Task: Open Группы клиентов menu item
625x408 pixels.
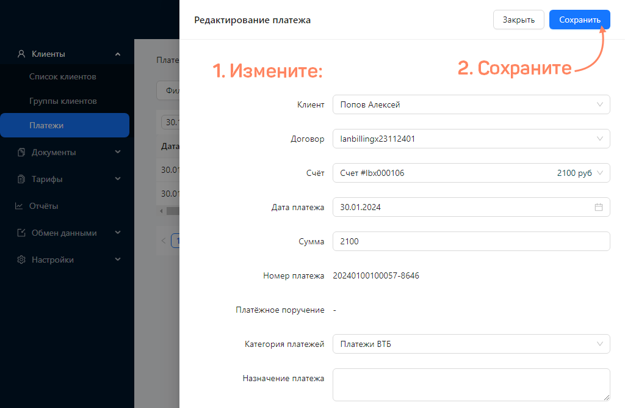Action: 63,101
